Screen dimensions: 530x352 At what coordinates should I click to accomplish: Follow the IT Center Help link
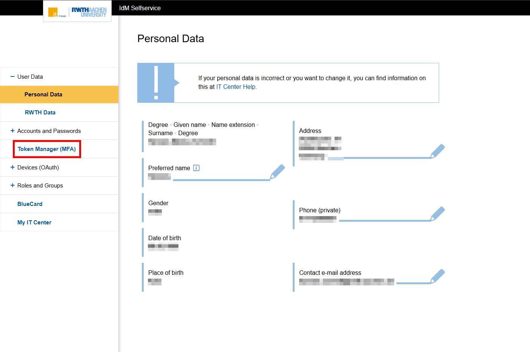236,87
